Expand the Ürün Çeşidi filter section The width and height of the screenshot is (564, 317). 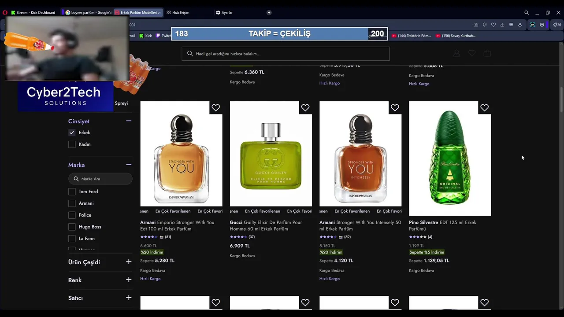(x=129, y=262)
